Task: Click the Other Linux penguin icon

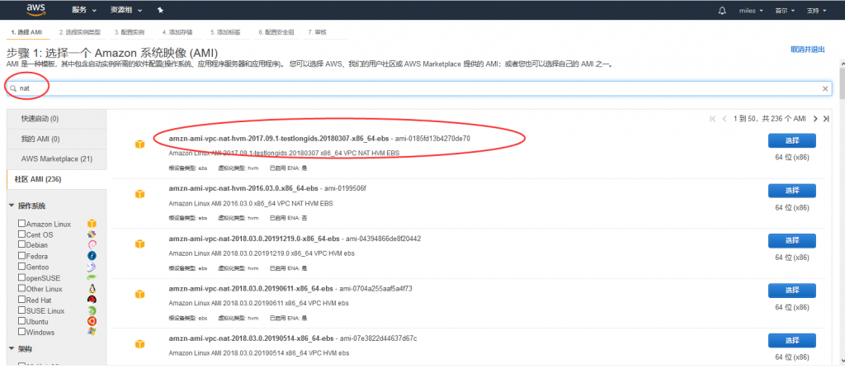Action: [92, 289]
